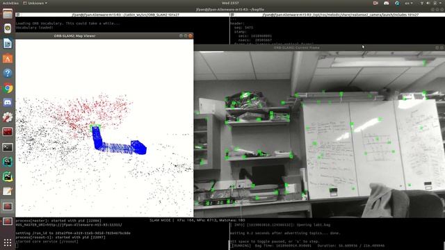Open the clock calendar in top bar

point(230,3)
